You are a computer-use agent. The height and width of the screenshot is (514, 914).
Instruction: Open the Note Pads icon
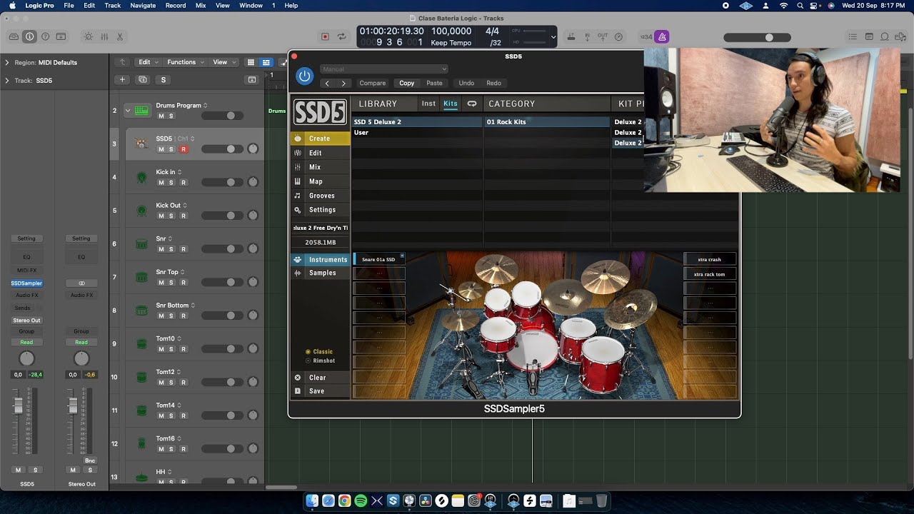(x=869, y=36)
